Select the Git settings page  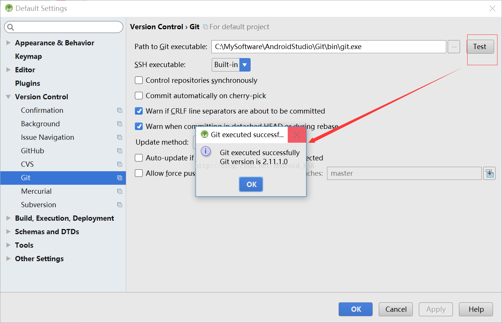pyautogui.click(x=63, y=178)
